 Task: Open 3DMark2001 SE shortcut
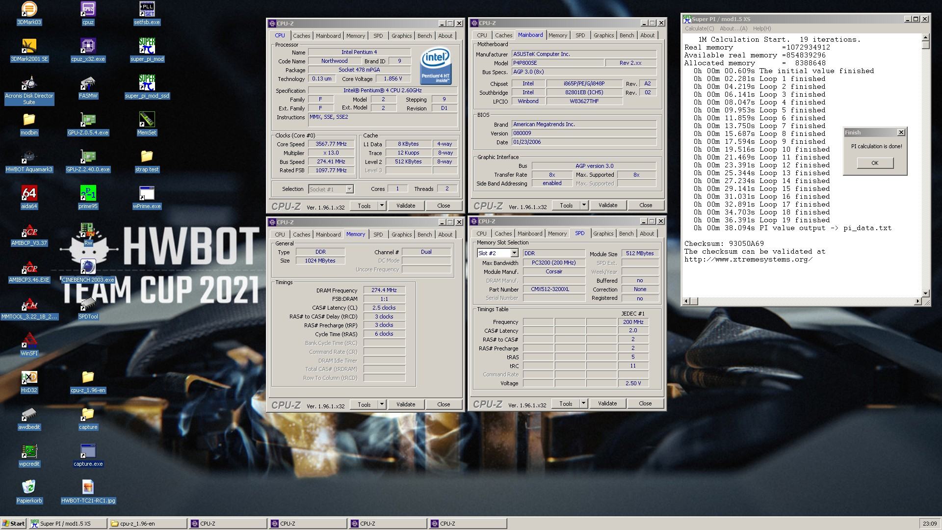29,50
